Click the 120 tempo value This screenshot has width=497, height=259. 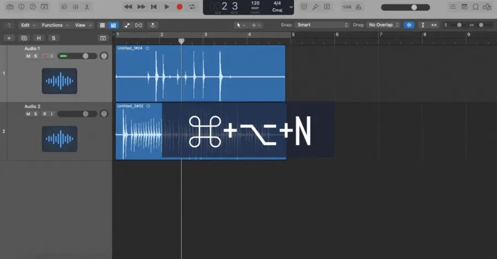pyautogui.click(x=256, y=3)
